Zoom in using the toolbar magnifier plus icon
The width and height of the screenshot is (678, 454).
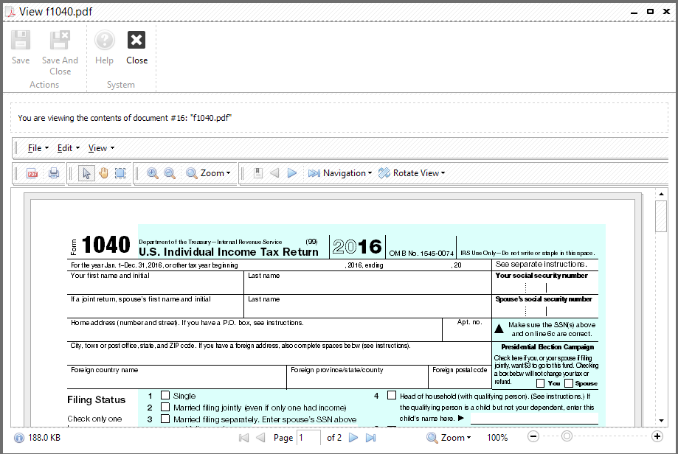[x=152, y=173]
